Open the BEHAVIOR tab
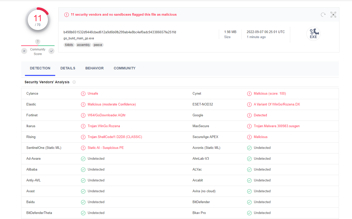This screenshot has height=219, width=352. pyautogui.click(x=95, y=68)
